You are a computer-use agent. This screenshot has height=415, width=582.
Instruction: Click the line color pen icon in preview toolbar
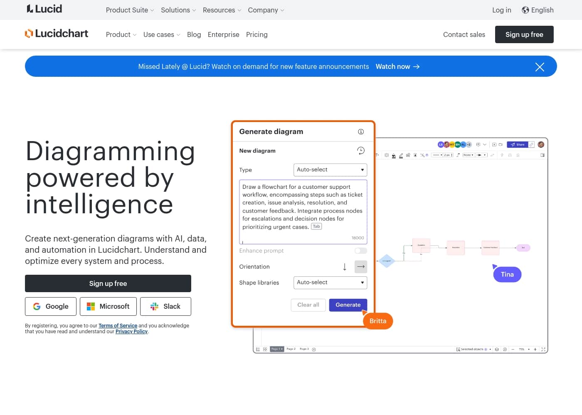(x=401, y=155)
